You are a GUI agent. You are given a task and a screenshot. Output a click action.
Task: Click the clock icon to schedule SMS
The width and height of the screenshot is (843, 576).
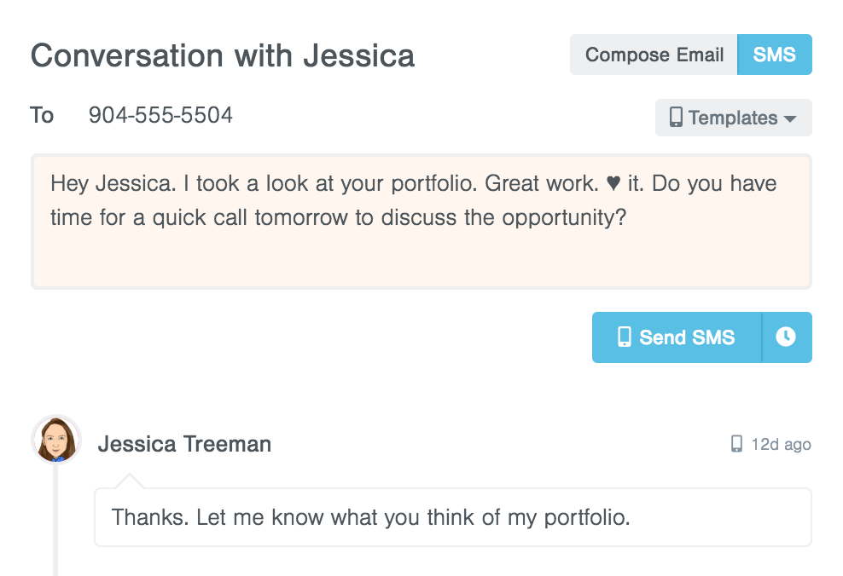(786, 337)
